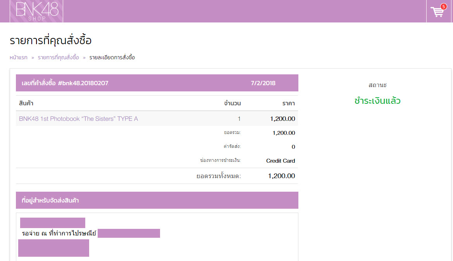Click the product quantity value 1
This screenshot has width=453, height=261.
(239, 118)
